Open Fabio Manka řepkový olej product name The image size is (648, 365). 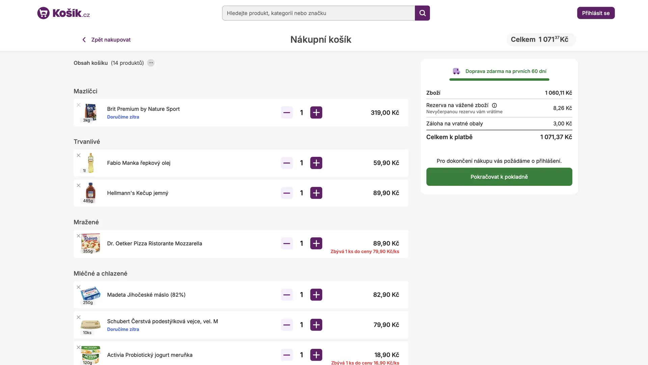tap(139, 163)
